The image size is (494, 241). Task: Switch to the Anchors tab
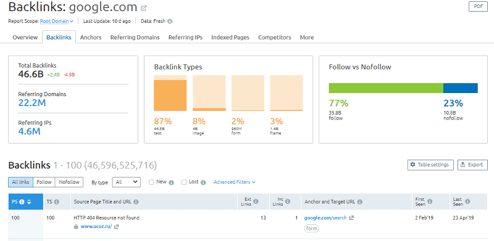click(91, 38)
